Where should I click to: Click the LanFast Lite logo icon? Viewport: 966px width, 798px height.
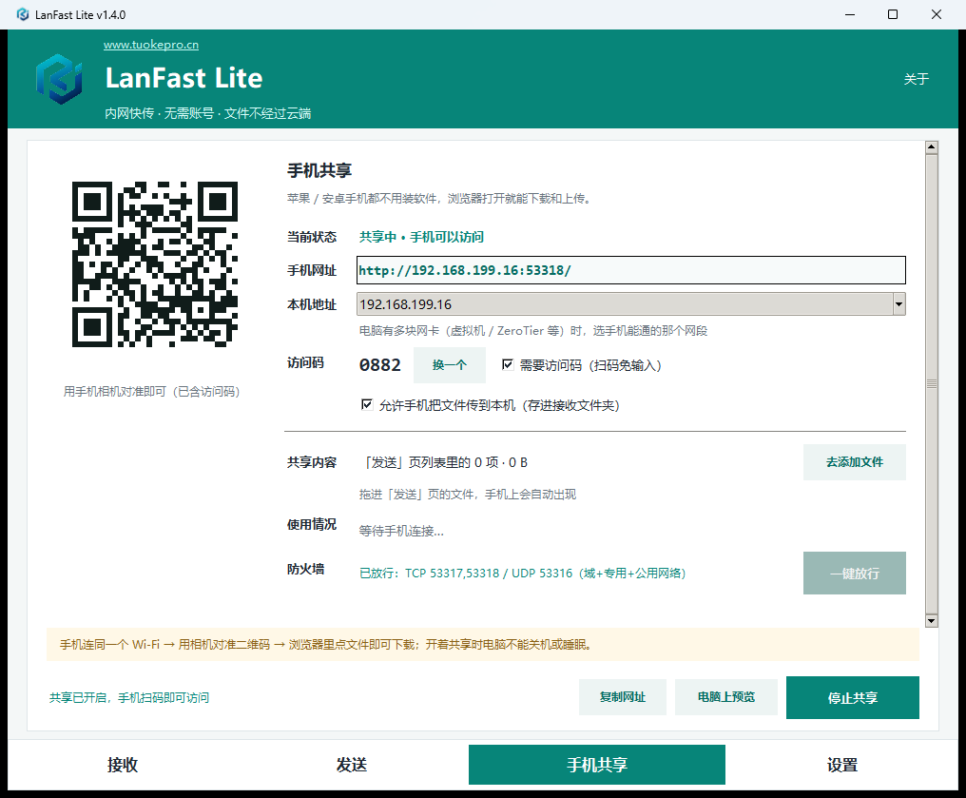pyautogui.click(x=59, y=79)
